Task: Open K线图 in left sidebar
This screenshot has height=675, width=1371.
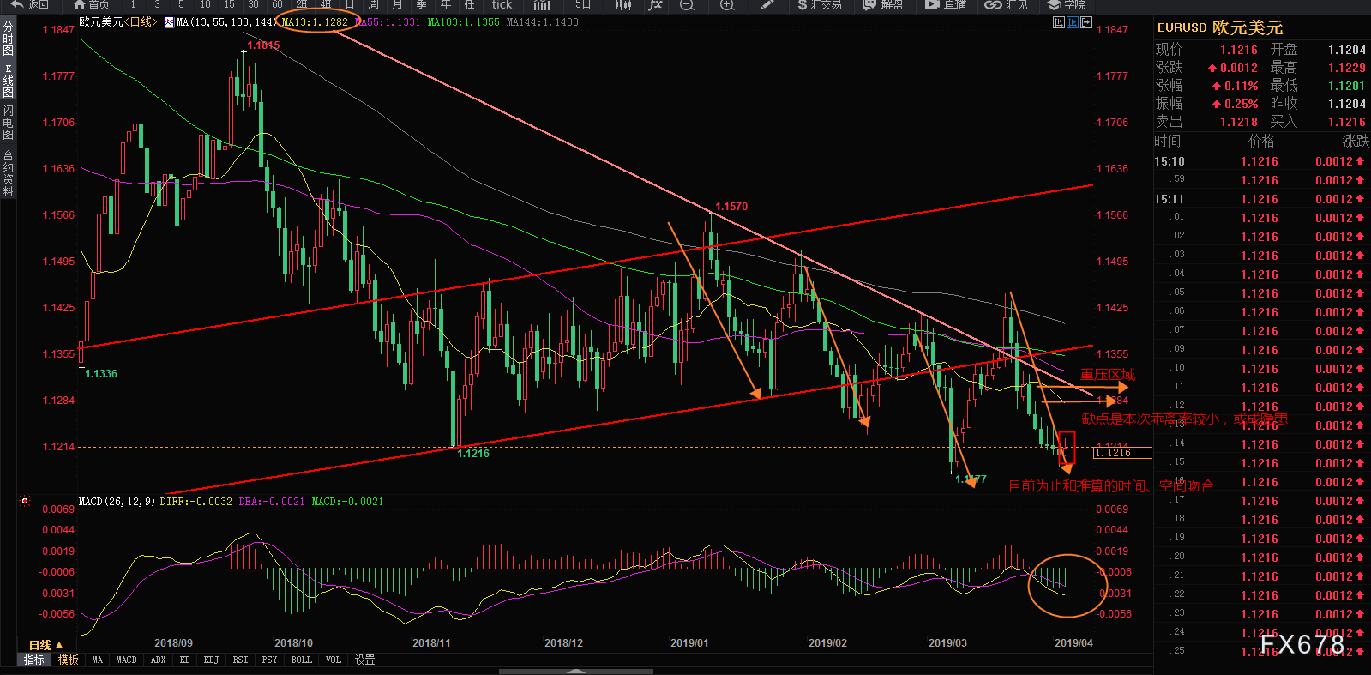Action: pyautogui.click(x=8, y=81)
